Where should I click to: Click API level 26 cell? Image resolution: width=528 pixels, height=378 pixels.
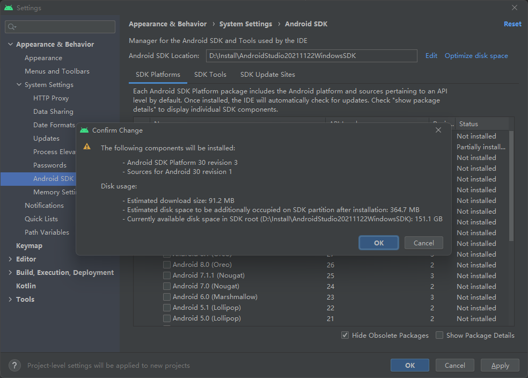click(331, 265)
